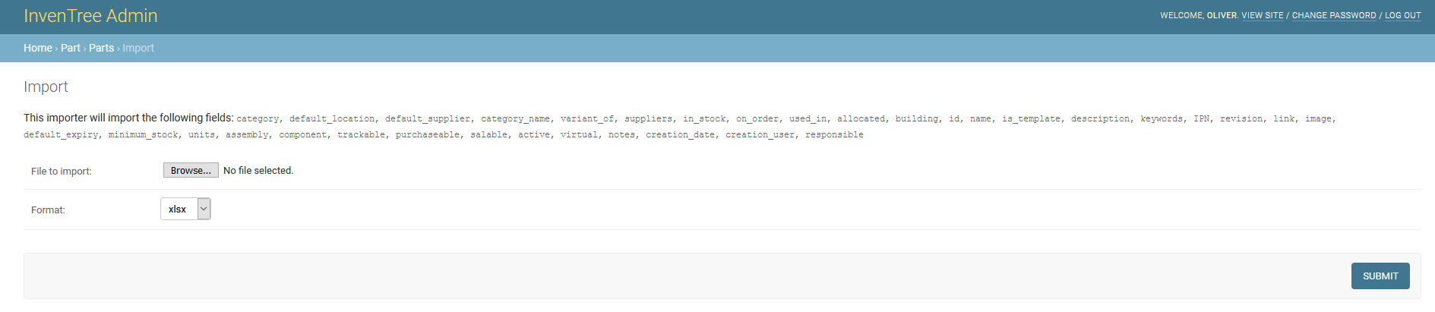This screenshot has width=1435, height=312.
Task: Log out of the admin
Action: 1402,15
